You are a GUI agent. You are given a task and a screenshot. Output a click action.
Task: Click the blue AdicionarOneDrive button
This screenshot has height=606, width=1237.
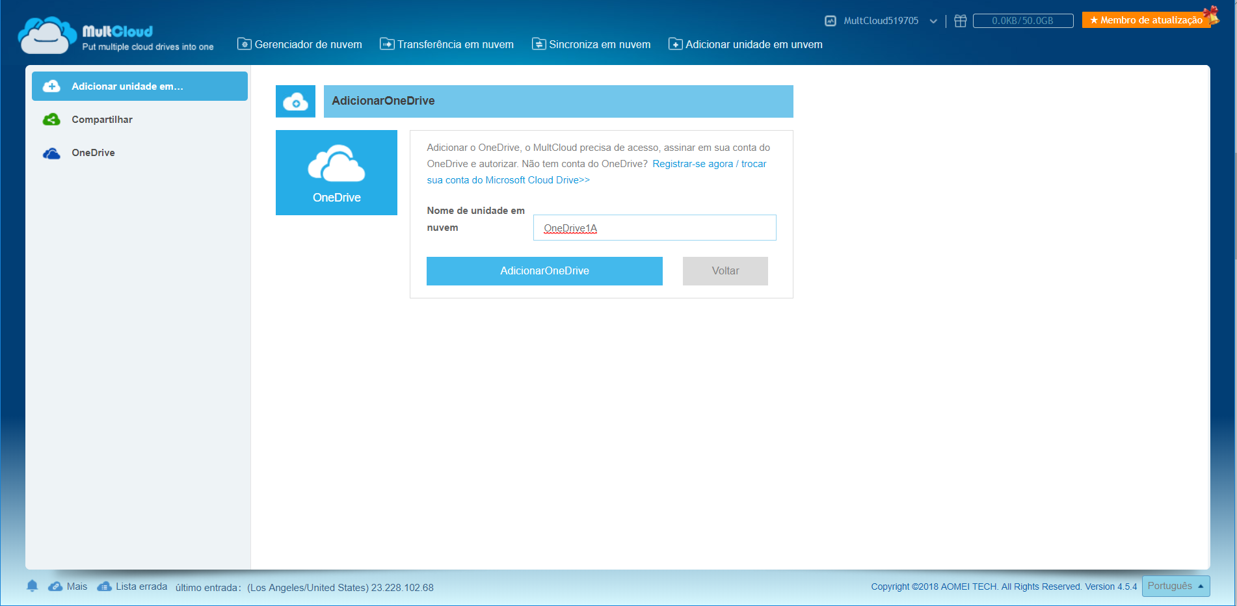tap(544, 271)
